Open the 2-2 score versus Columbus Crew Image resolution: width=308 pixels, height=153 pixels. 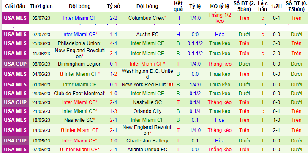114,18
